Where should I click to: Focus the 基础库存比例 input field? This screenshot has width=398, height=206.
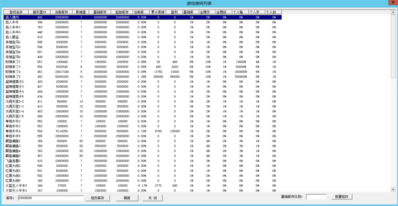316,197
